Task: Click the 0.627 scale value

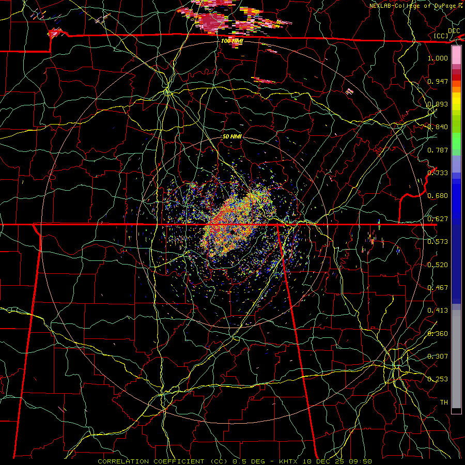Action: click(x=438, y=219)
